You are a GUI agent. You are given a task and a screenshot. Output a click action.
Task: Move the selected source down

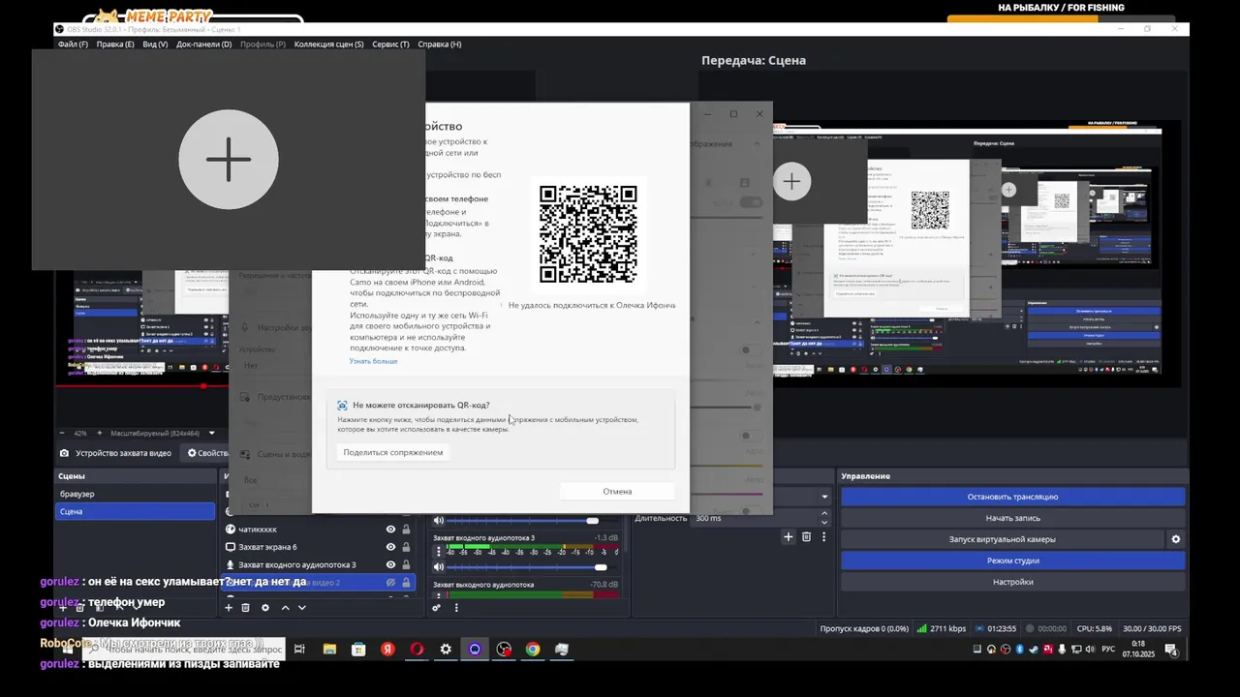click(x=302, y=608)
